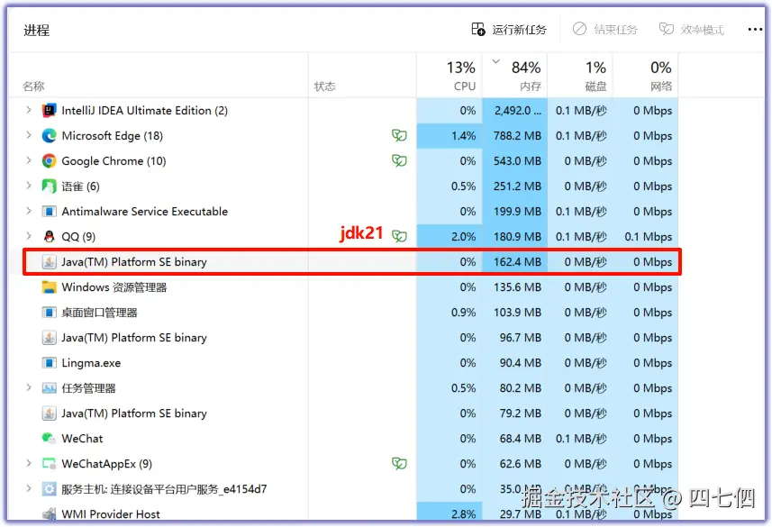Image resolution: width=772 pixels, height=527 pixels.
Task: Click the 结束任务 button
Action: tap(605, 30)
